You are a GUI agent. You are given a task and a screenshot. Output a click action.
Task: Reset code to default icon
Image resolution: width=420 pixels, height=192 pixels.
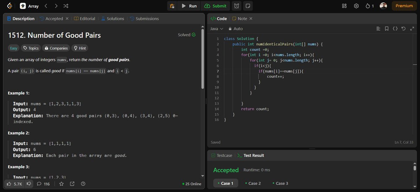pyautogui.click(x=403, y=29)
